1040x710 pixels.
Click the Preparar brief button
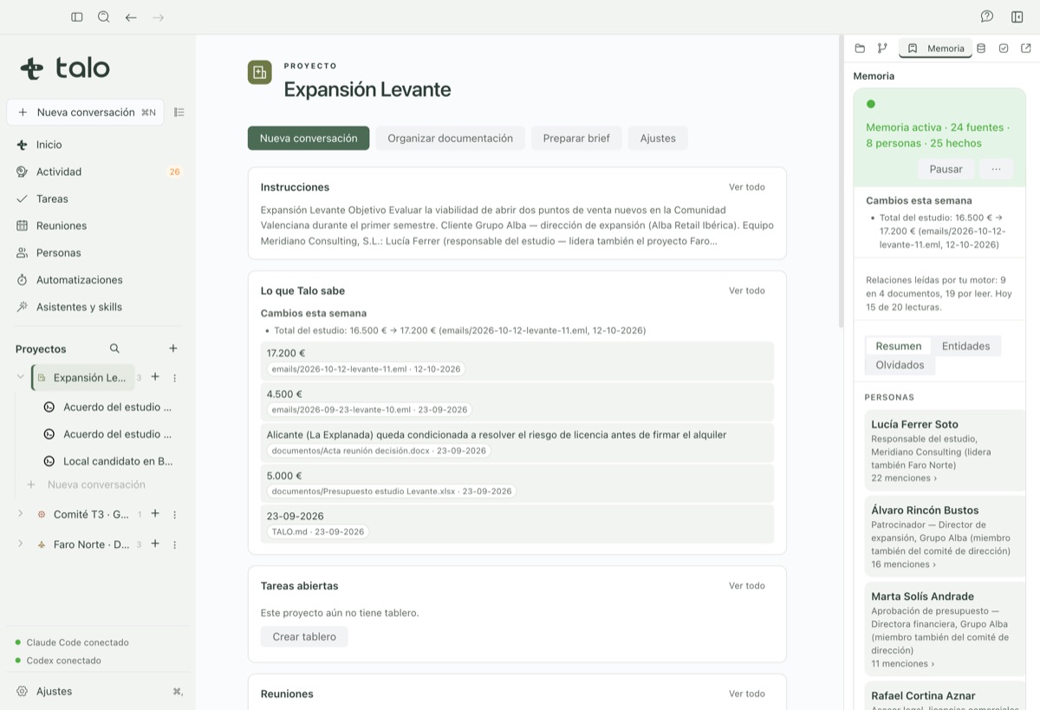576,139
